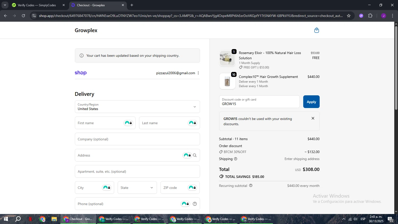
Task: Open the volume control in system tray
Action: pos(356,219)
